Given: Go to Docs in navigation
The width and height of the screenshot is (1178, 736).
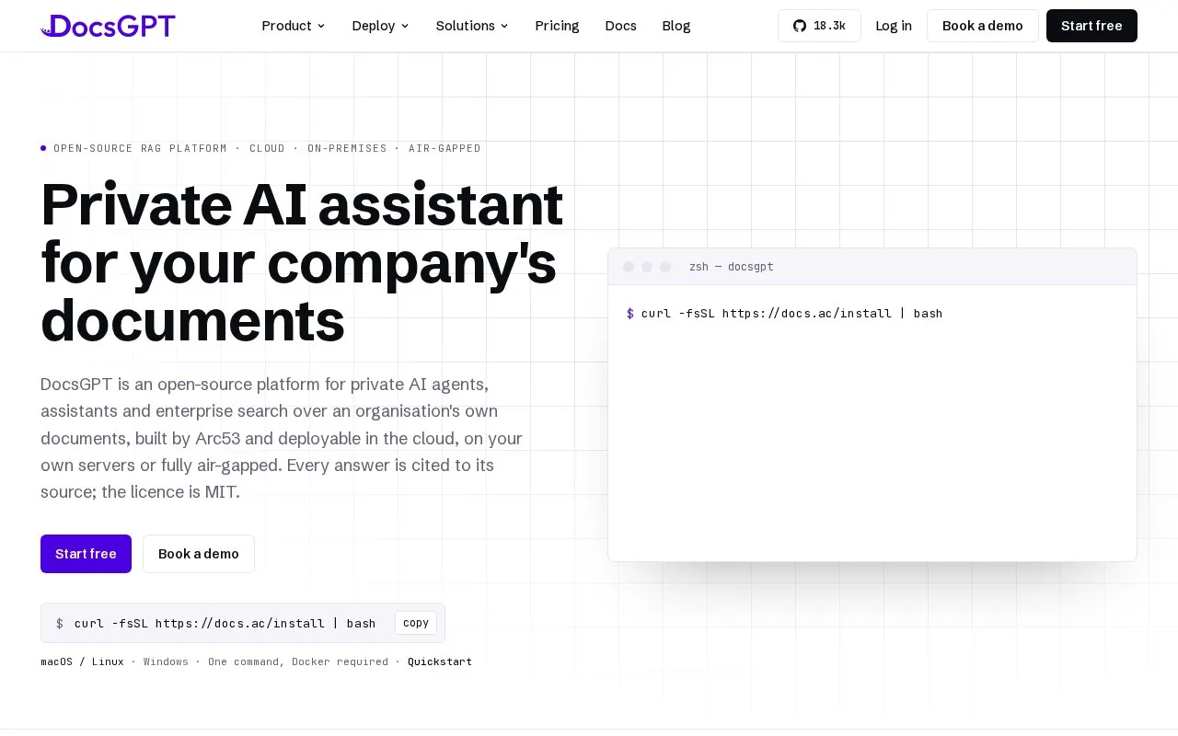Looking at the screenshot, I should [x=620, y=26].
